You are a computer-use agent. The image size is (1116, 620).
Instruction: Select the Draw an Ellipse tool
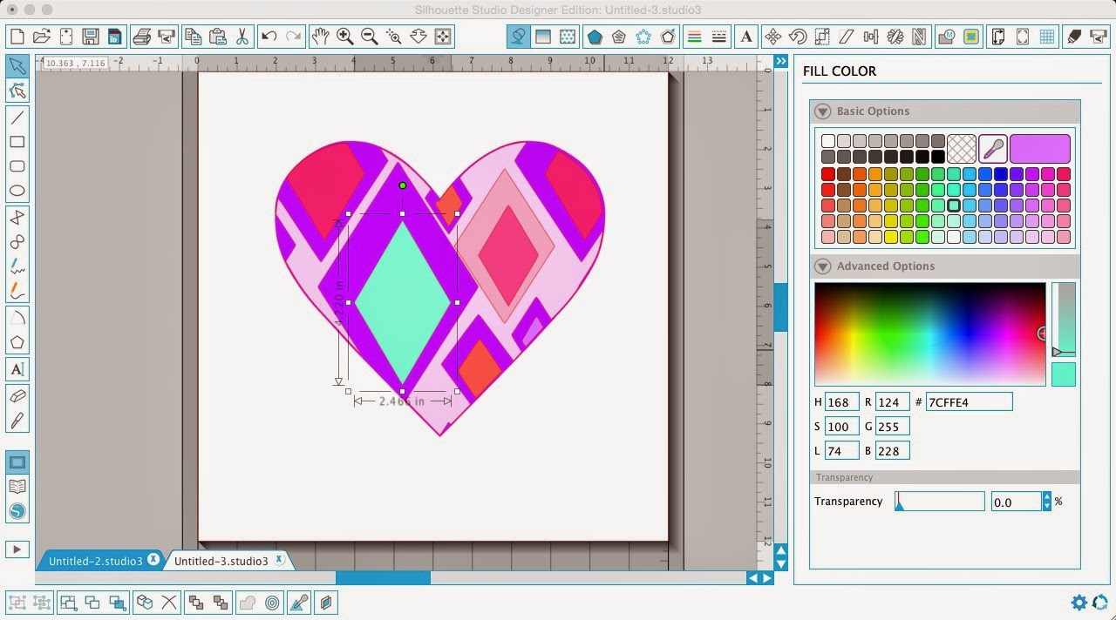coord(17,191)
